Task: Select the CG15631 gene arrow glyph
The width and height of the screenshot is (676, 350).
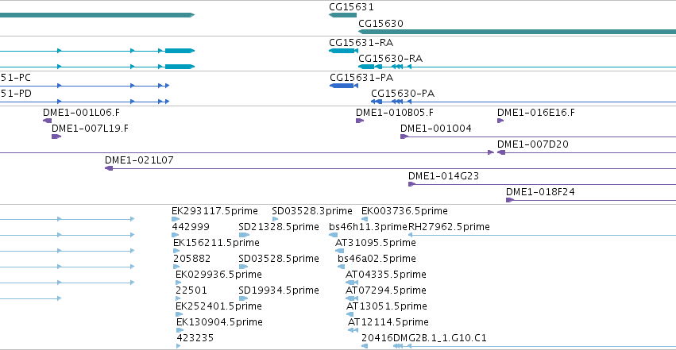Action: [342, 15]
